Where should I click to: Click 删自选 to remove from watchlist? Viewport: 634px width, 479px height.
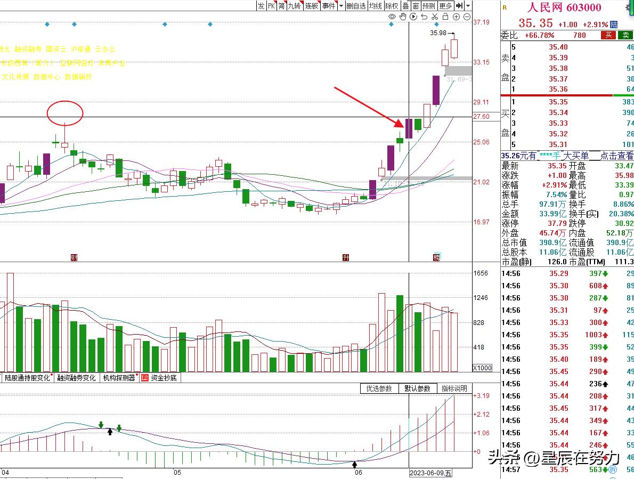(x=356, y=6)
